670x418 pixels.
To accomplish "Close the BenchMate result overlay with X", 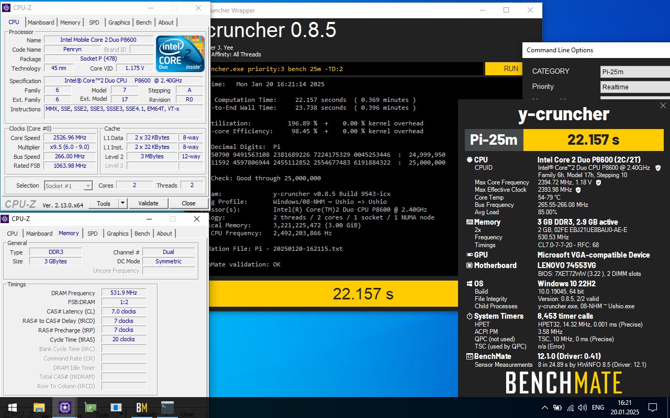I will [x=663, y=106].
